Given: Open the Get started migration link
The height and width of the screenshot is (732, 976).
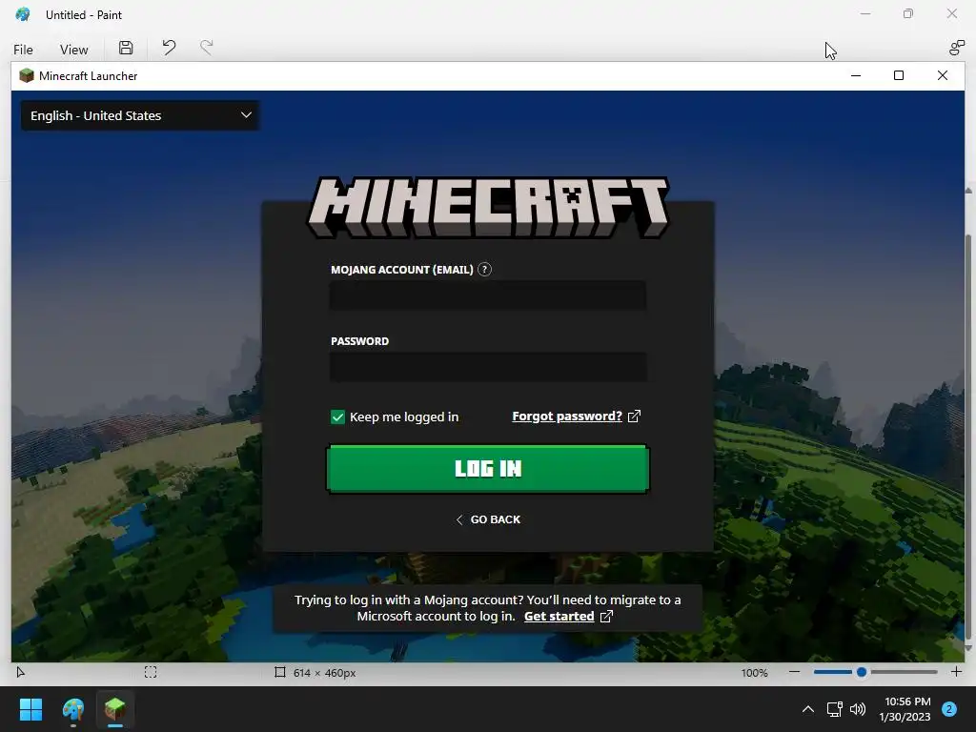Looking at the screenshot, I should (559, 617).
